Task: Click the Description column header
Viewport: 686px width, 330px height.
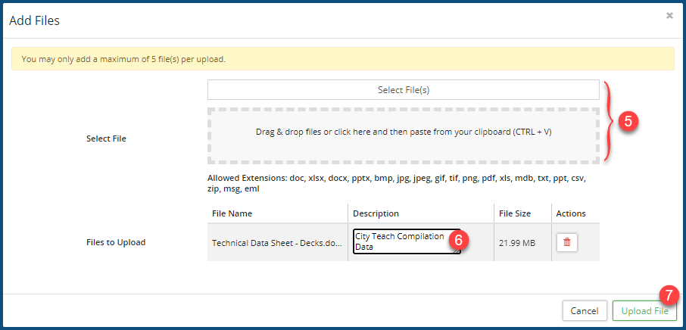Action: (376, 213)
